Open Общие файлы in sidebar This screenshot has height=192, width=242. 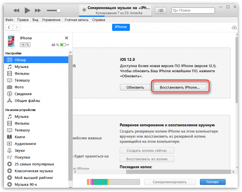point(36,101)
